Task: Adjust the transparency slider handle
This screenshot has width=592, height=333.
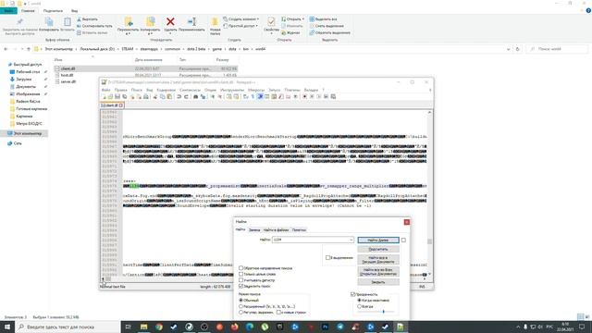Action: [383, 312]
